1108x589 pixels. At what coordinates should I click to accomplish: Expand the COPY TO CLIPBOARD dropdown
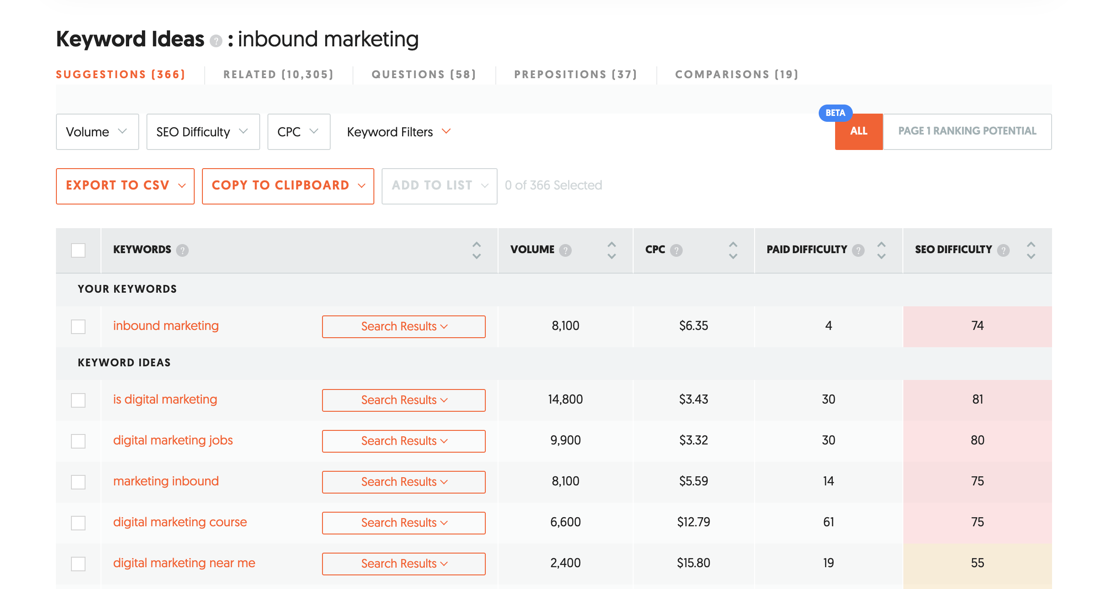[362, 185]
